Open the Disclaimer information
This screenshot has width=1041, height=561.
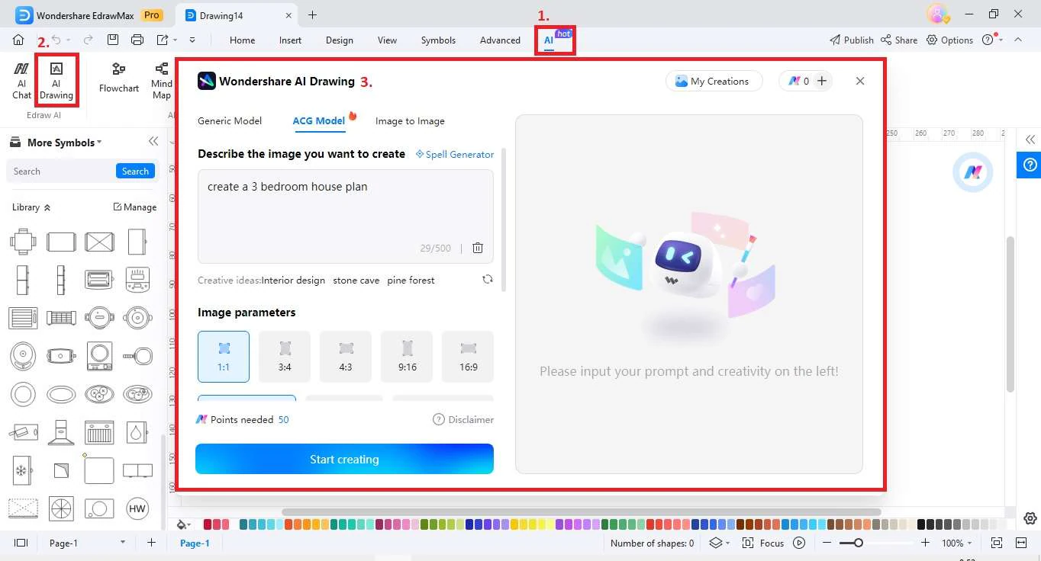463,419
